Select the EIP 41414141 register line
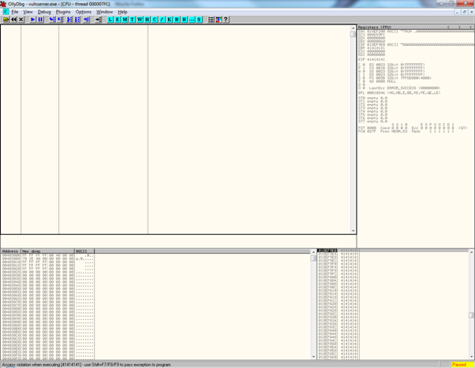The image size is (475, 368). [x=371, y=59]
